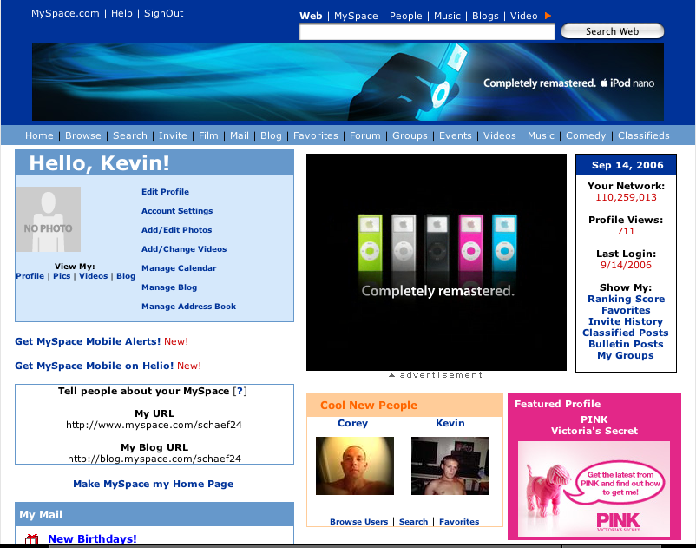Image resolution: width=696 pixels, height=548 pixels.
Task: Click the Corey name link
Action: click(353, 423)
